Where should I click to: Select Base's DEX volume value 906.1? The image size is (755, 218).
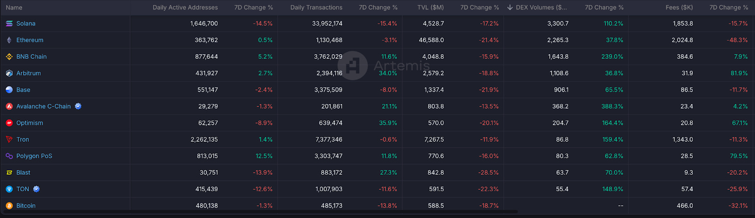click(561, 90)
